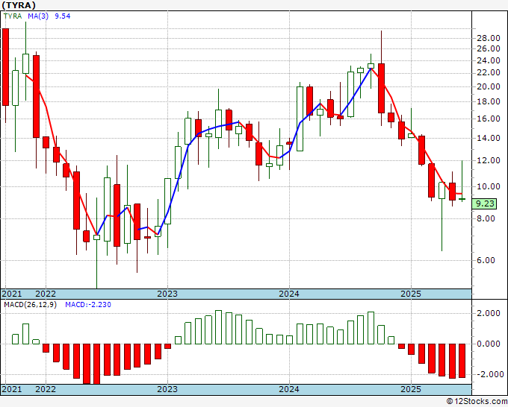
Task: Select the 8.00 price axis label
Action: (486, 219)
